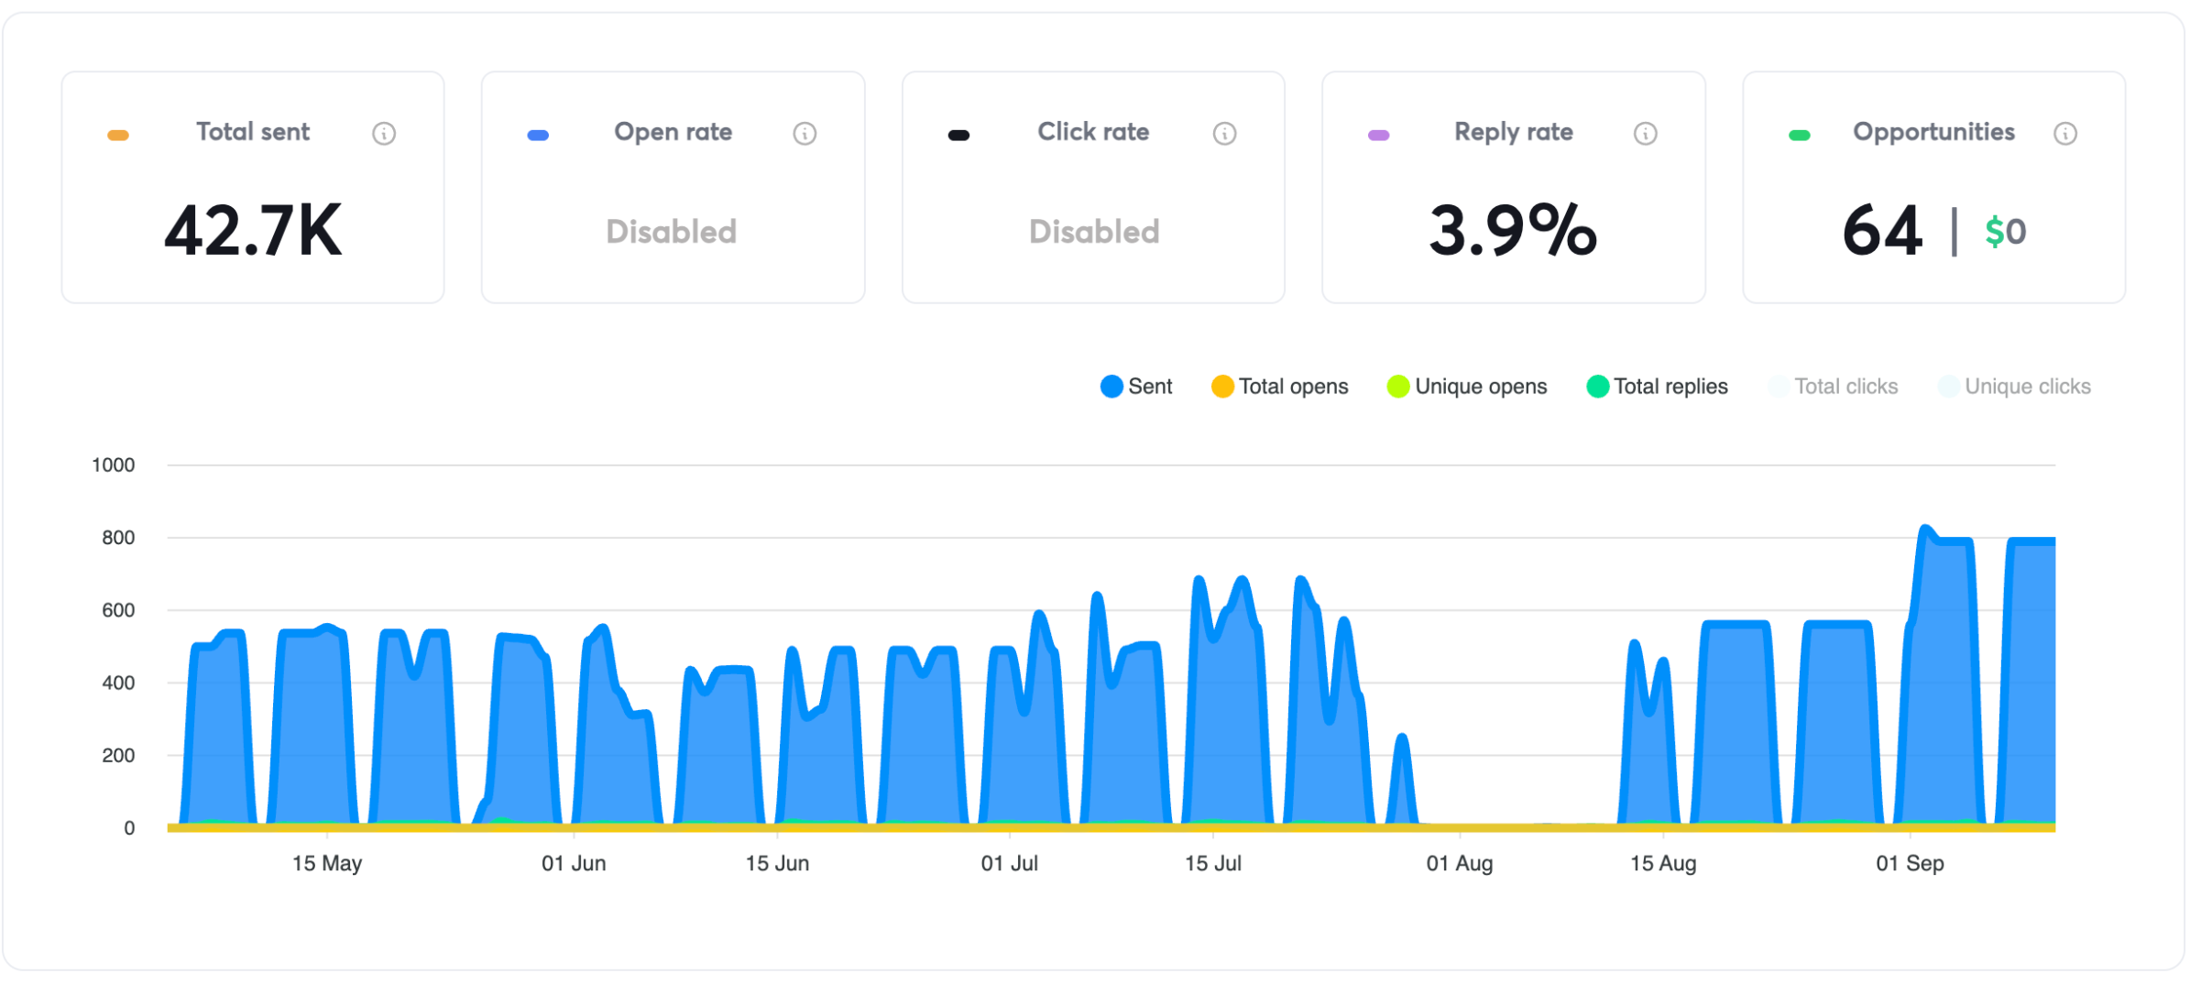This screenshot has width=2190, height=984.
Task: Click the Opportunities info icon
Action: tap(2065, 133)
